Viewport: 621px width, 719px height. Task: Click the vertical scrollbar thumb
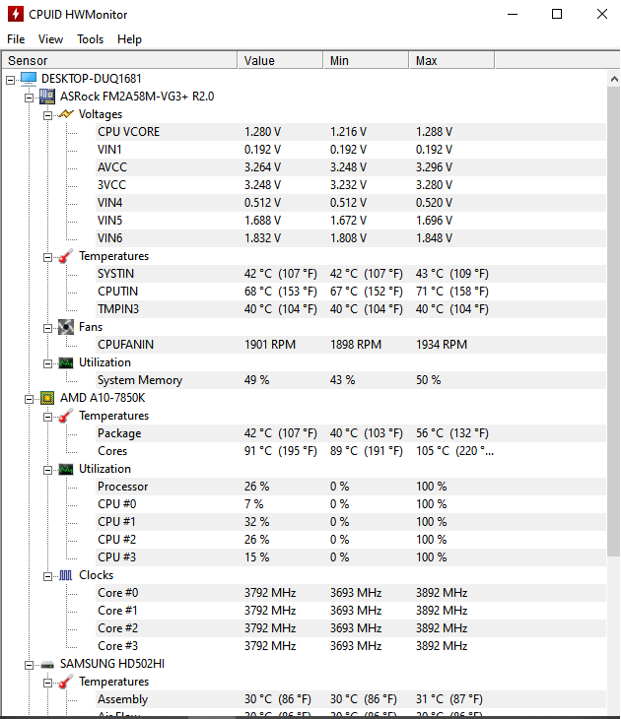click(614, 321)
